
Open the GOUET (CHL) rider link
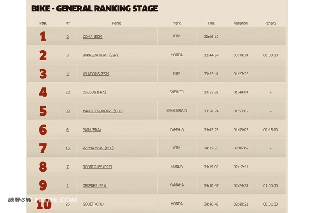[93, 204]
